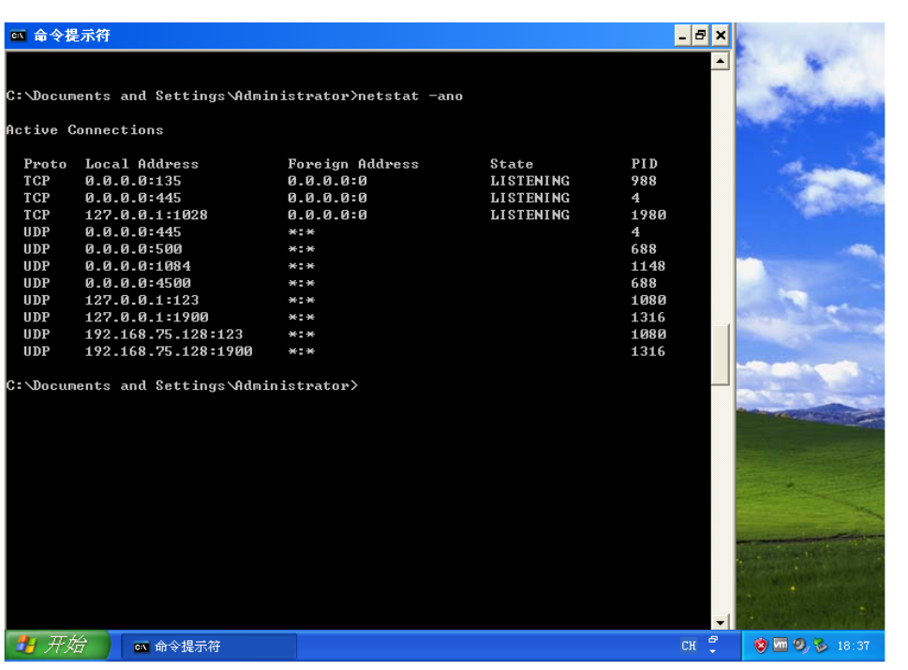908x670 pixels.
Task: Click local address 127.0.0.1:1028
Action: click(146, 215)
